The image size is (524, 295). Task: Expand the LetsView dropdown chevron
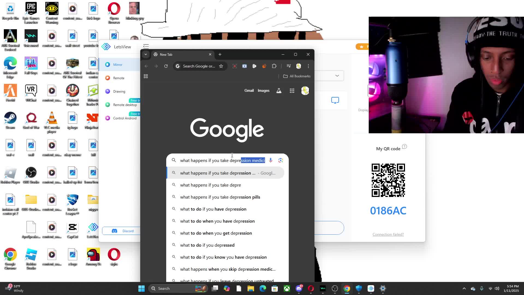click(x=337, y=76)
